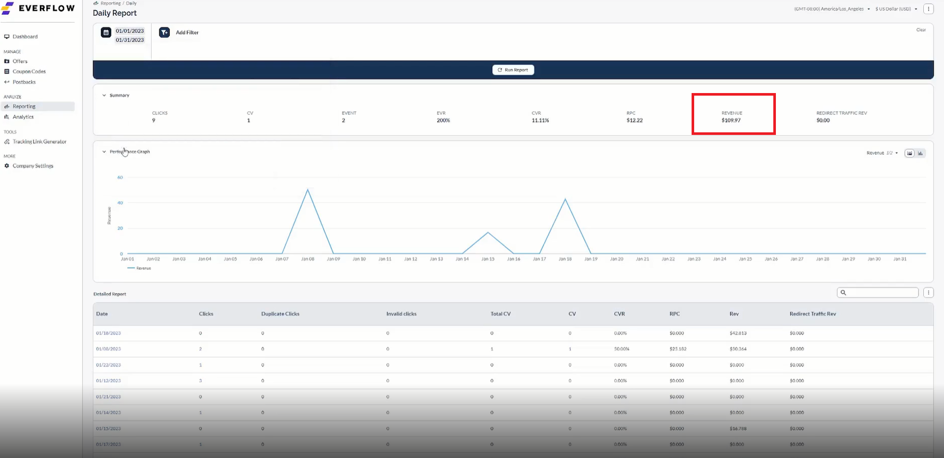Sort by RPC column header

click(675, 314)
